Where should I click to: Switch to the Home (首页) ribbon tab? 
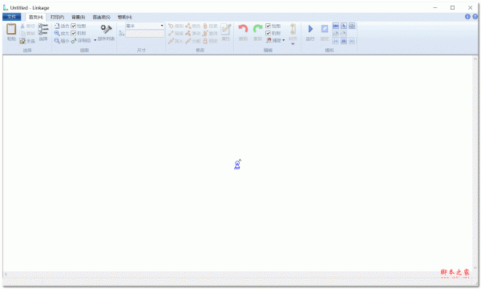click(36, 17)
